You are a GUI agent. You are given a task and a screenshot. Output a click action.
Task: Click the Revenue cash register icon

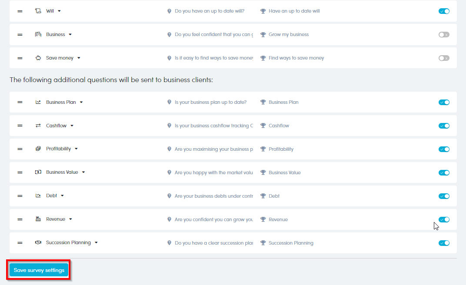click(x=38, y=219)
